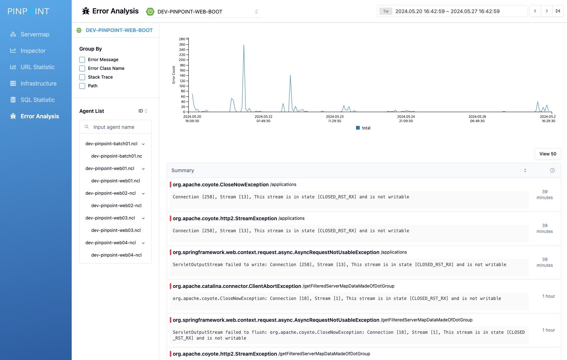Viewport: 567px width, 360px height.
Task: Select agent dev-pinpoint-web03.ncl child item
Action: (116, 230)
